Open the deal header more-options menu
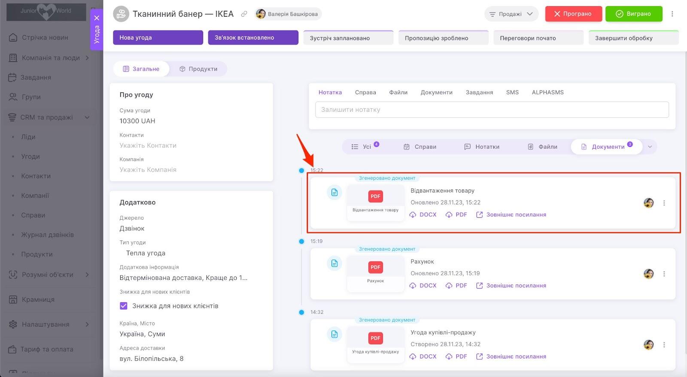Viewport: 687px width, 377px height. click(x=672, y=14)
